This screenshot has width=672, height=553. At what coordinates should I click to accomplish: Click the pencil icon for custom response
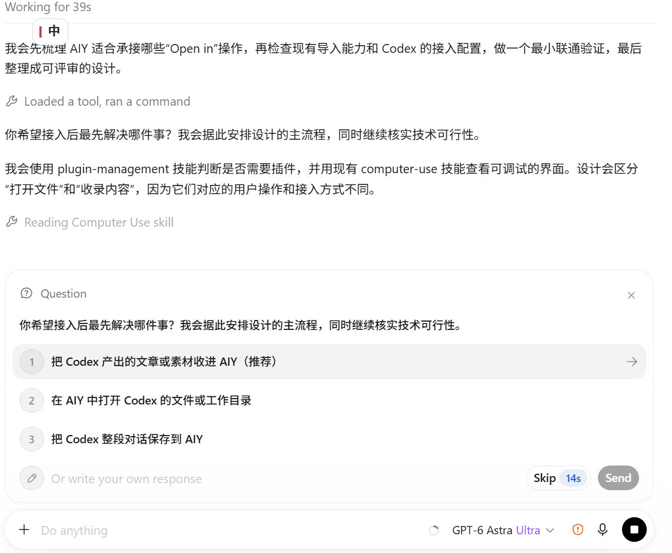32,478
